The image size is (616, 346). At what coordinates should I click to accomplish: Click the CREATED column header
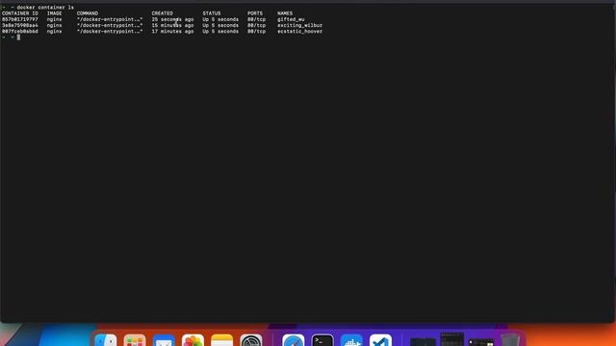coord(163,13)
